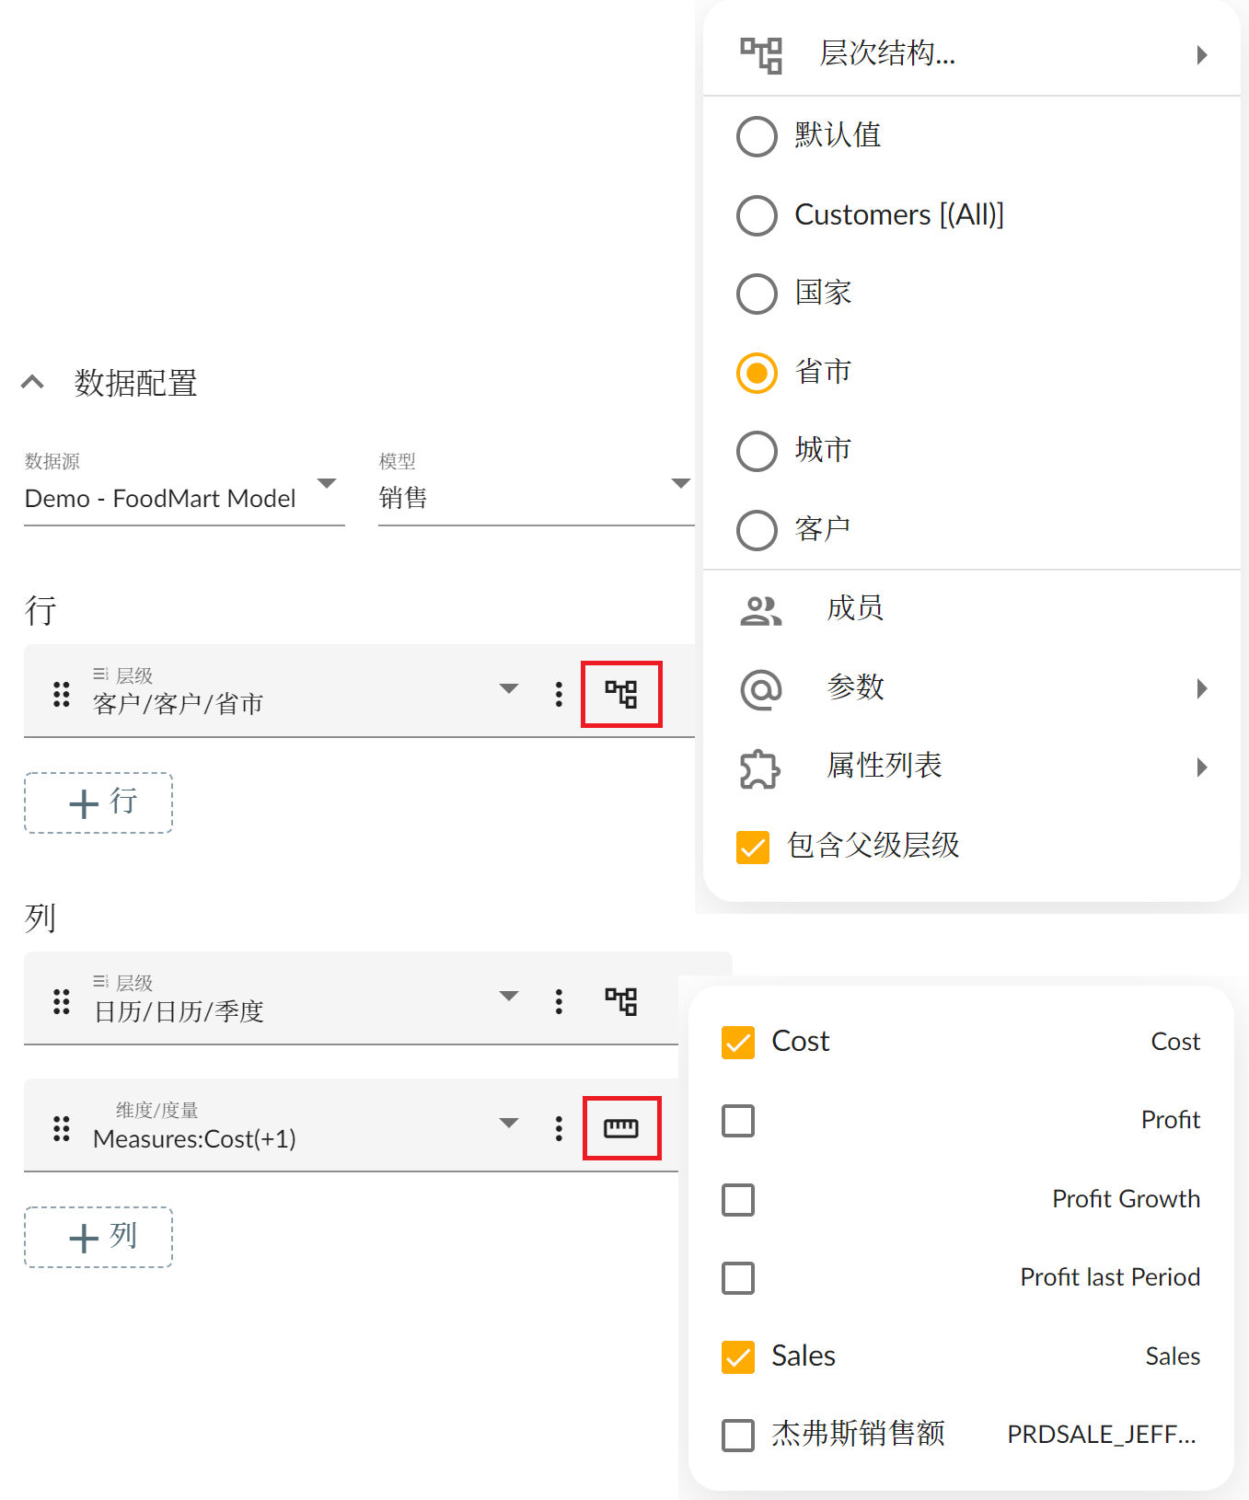Click hierarchy icon on 日历/日历/季度 row
The height and width of the screenshot is (1500, 1249).
(x=621, y=1001)
